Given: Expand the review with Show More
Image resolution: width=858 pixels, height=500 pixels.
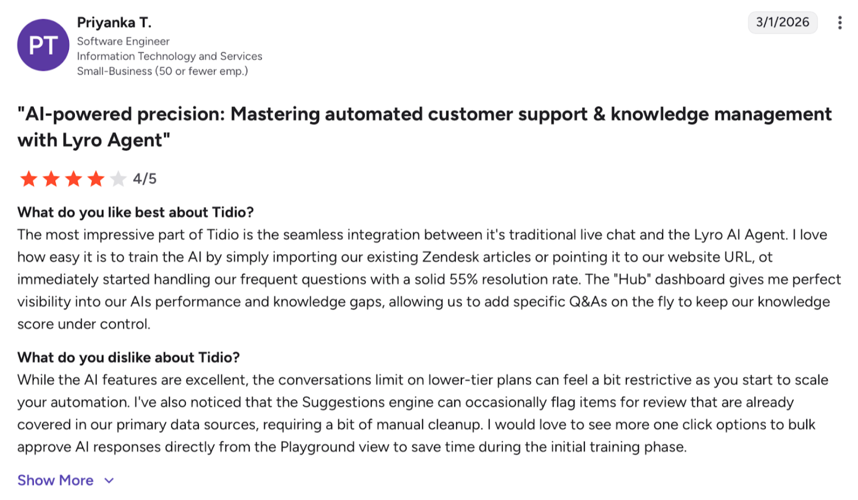Looking at the screenshot, I should (x=56, y=480).
